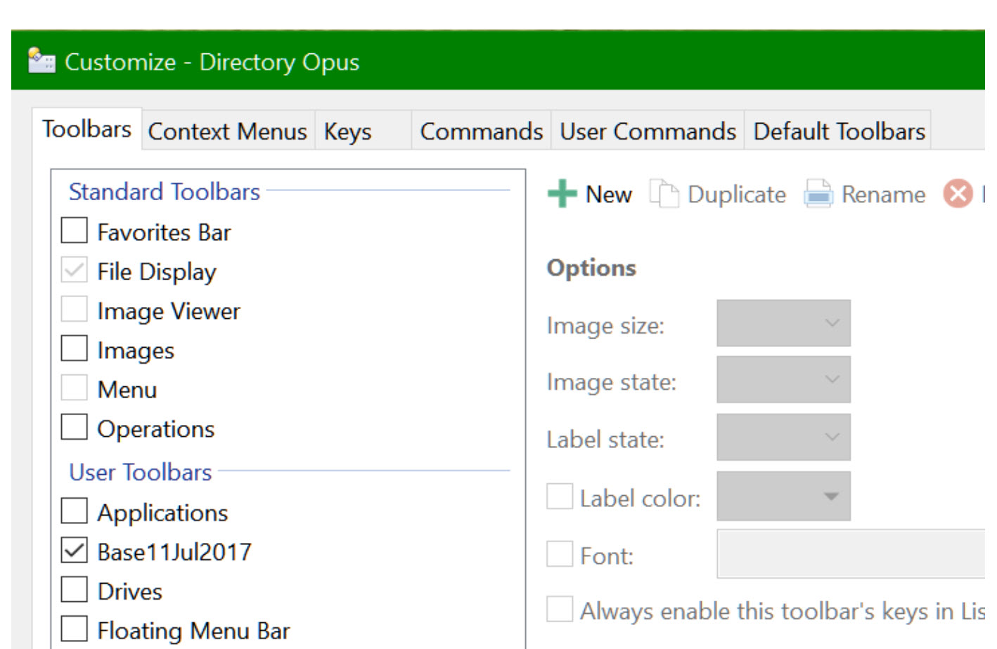Viewport: 997px width, 649px height.
Task: Switch to the Toolbars tab
Action: click(87, 129)
